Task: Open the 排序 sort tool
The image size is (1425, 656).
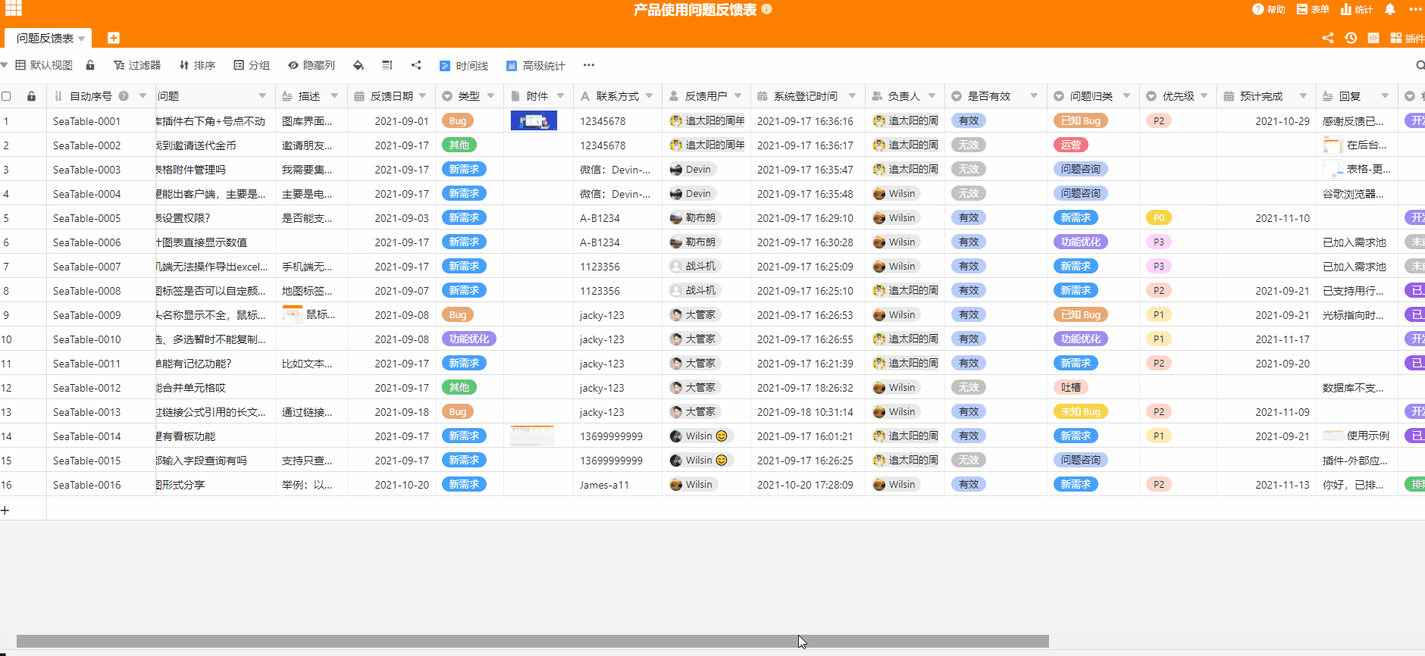Action: (197, 65)
